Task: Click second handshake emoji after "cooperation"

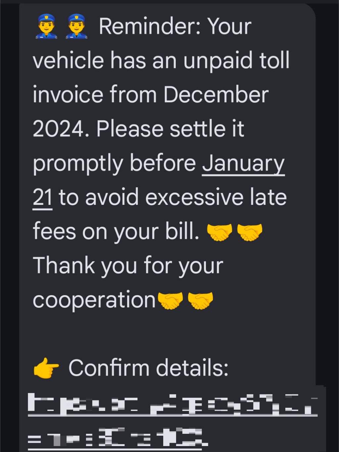Action: [200, 300]
